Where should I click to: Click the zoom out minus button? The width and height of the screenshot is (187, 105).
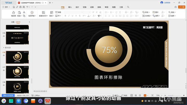(x=165, y=95)
